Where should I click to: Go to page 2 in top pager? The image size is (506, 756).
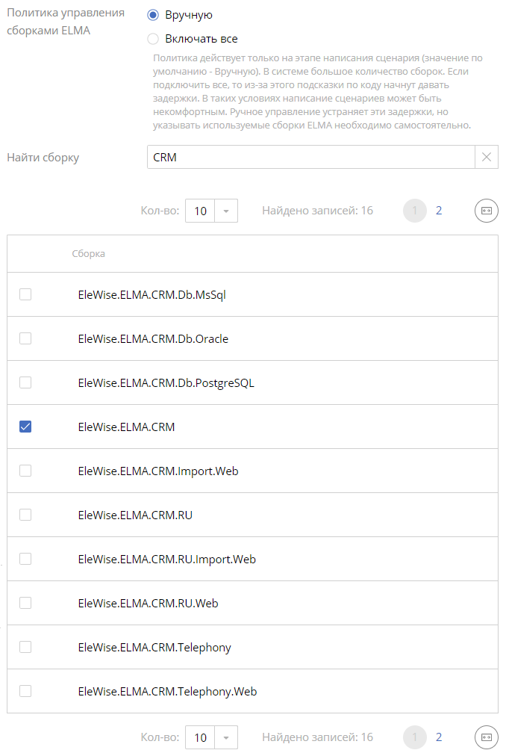pos(439,211)
